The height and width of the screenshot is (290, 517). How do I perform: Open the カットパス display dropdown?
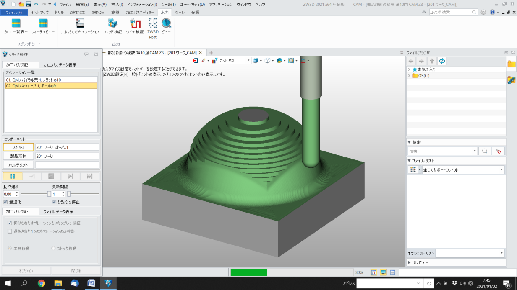[x=249, y=60]
